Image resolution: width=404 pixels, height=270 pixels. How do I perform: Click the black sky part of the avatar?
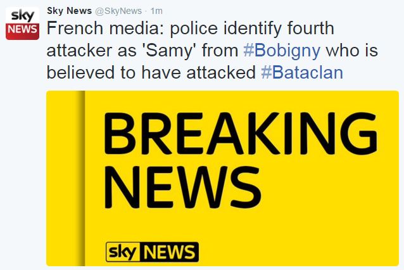(22, 16)
